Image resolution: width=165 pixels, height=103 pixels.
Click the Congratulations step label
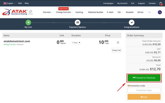click(131, 27)
